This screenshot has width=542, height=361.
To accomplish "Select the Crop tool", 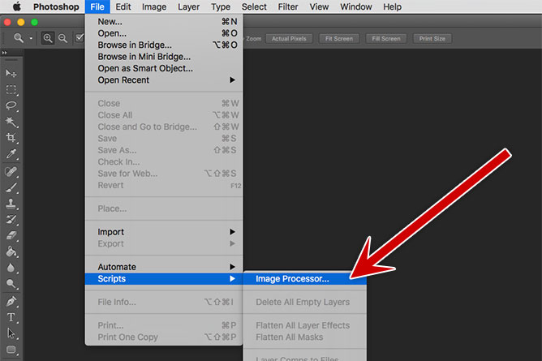I will pos(11,138).
